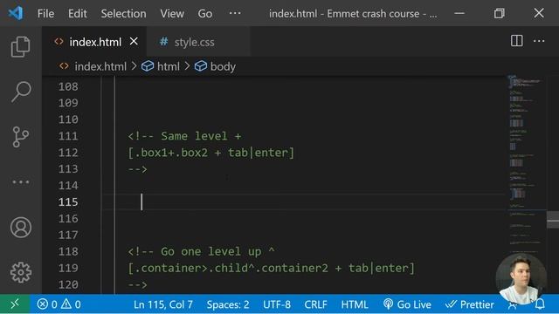Toggle the Go Live server

[407, 304]
